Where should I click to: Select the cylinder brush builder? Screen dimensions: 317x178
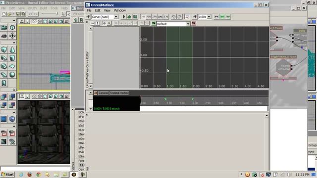pyautogui.click(x=12, y=58)
